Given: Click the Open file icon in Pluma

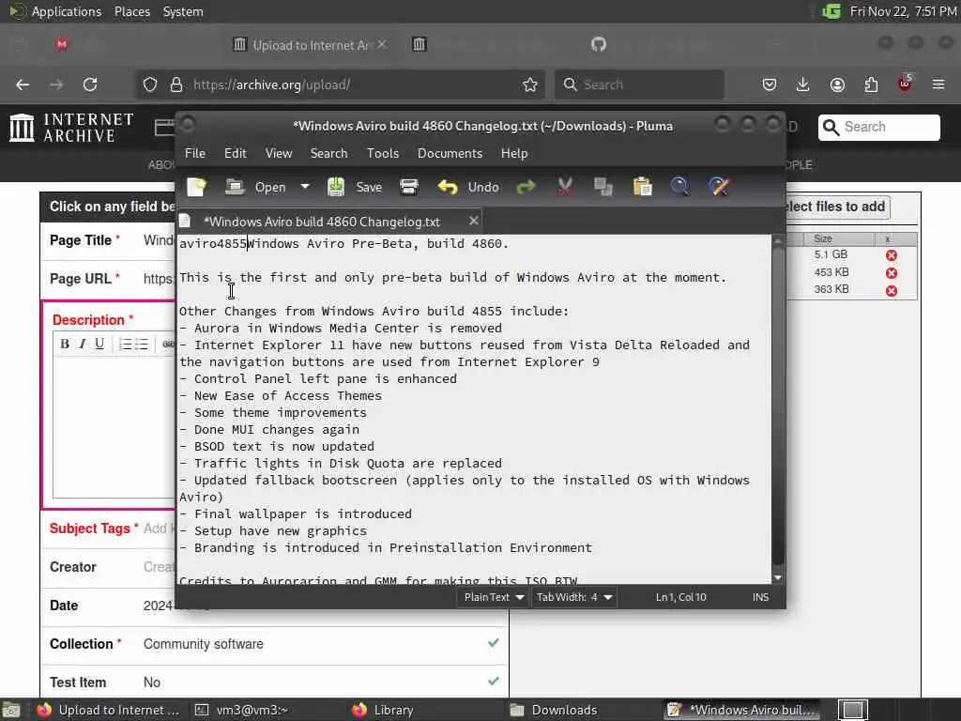Looking at the screenshot, I should (235, 187).
